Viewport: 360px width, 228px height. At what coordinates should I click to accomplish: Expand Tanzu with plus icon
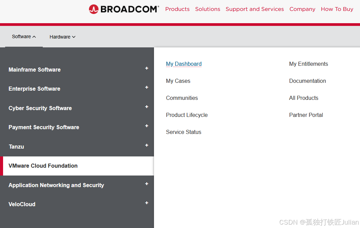(146, 145)
